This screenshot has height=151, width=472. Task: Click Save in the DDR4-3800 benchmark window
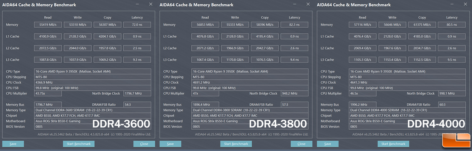pos(170,144)
